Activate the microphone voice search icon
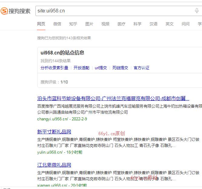Image resolution: width=202 pixels, height=189 pixels. [197, 11]
